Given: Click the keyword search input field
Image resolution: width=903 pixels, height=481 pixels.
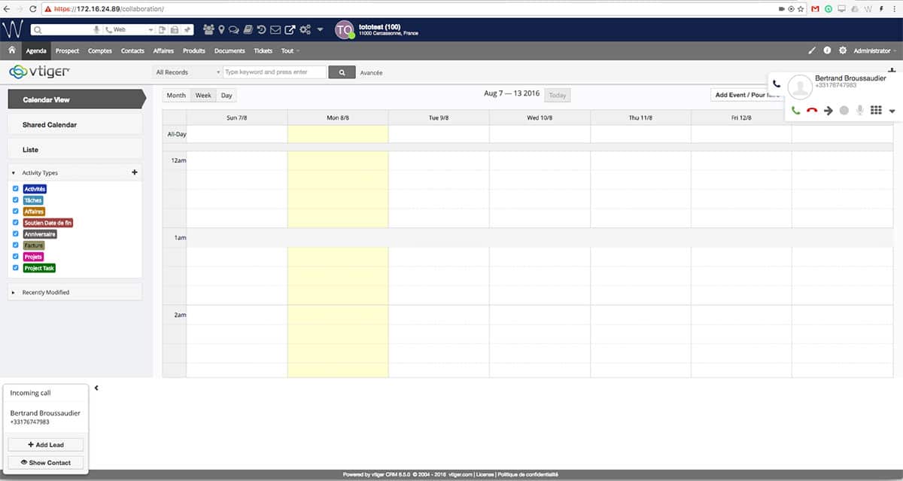Looking at the screenshot, I should point(275,72).
